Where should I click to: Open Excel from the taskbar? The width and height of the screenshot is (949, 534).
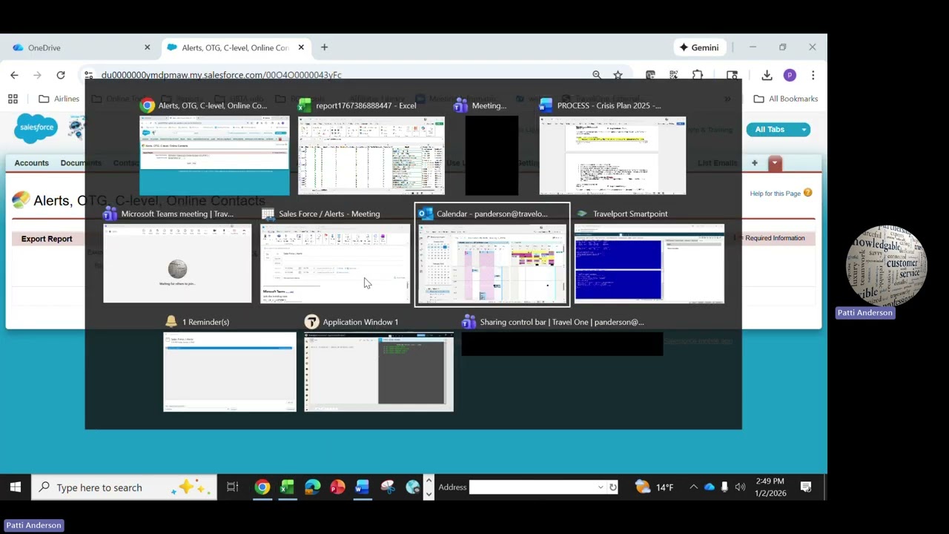288,487
